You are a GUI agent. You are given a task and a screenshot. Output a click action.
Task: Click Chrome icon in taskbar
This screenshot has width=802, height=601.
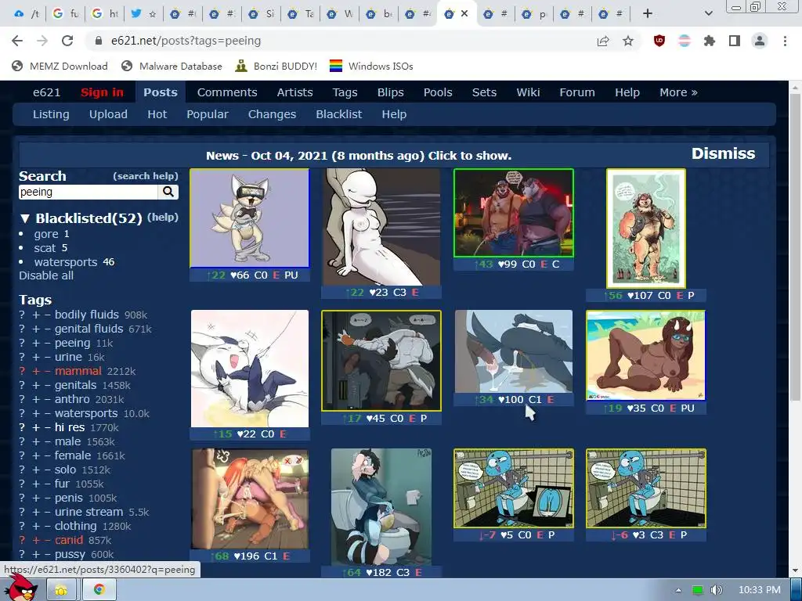[99, 590]
